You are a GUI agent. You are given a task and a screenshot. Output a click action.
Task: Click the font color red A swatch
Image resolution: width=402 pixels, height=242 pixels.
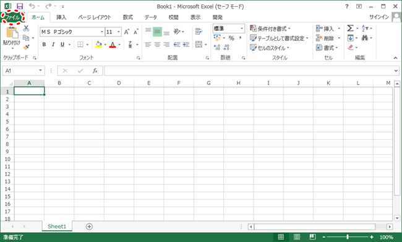pyautogui.click(x=113, y=45)
